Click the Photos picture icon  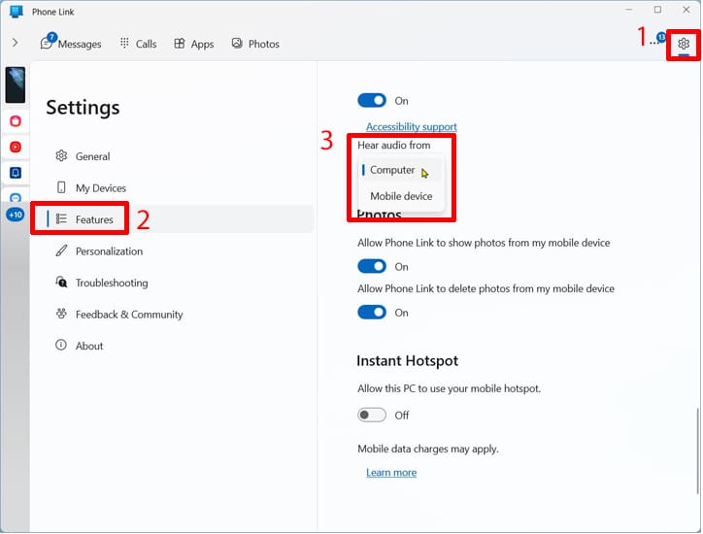point(237,43)
